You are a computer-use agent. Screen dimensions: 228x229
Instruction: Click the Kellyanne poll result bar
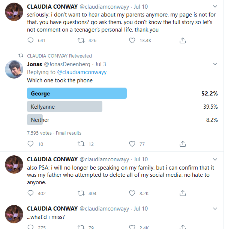(64, 107)
